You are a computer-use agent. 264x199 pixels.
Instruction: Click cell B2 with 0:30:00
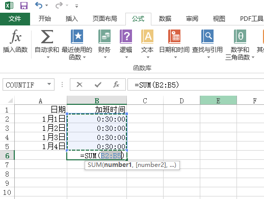point(97,119)
